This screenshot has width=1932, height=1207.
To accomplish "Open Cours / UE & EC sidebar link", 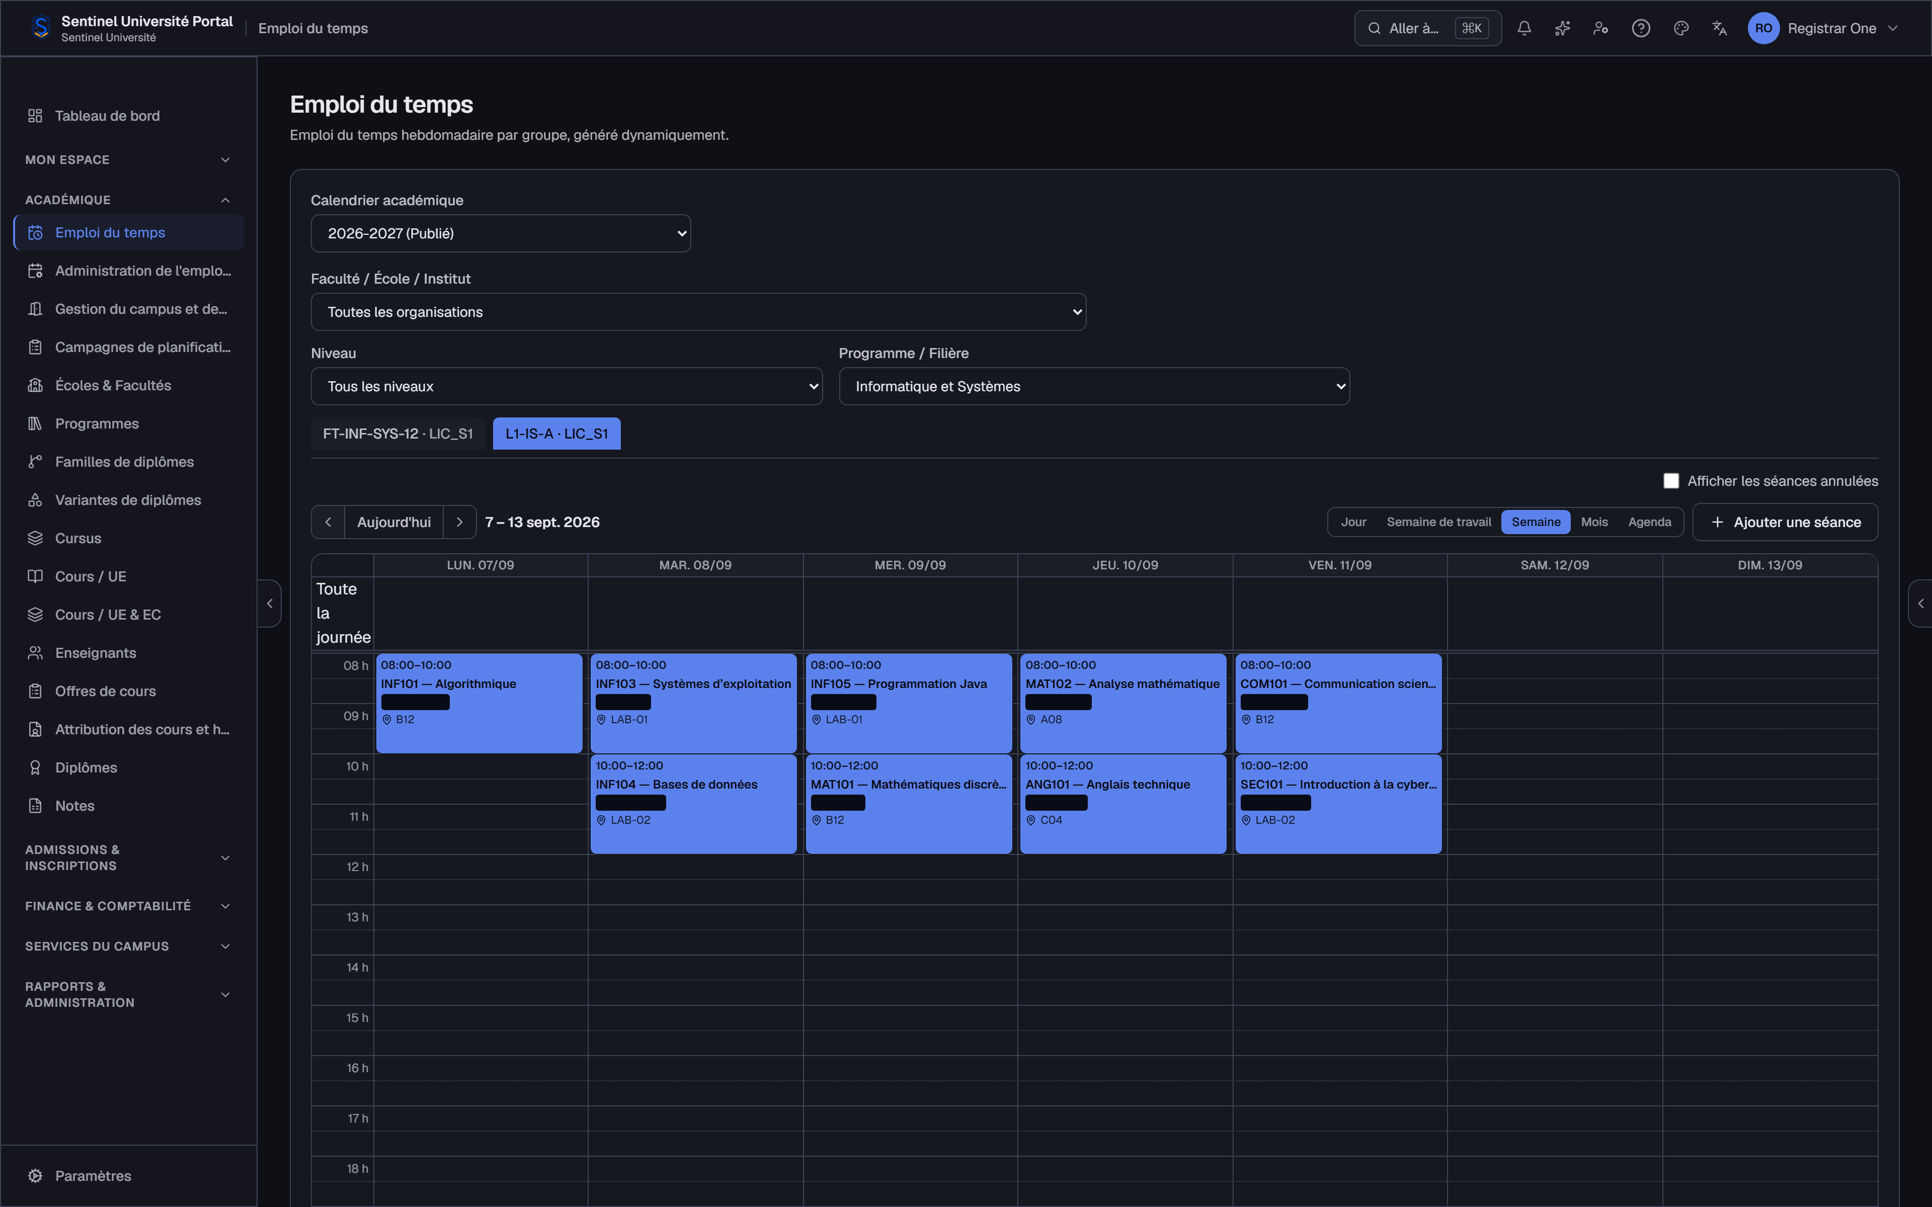I will [x=128, y=615].
